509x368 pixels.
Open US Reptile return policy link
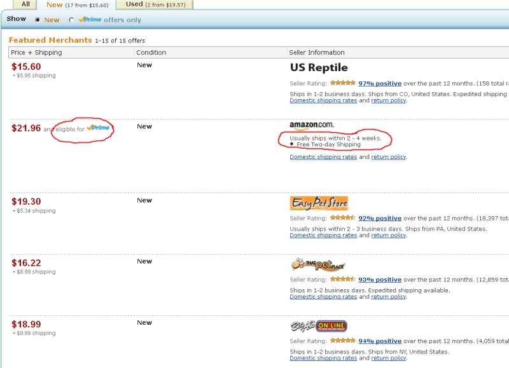(389, 100)
